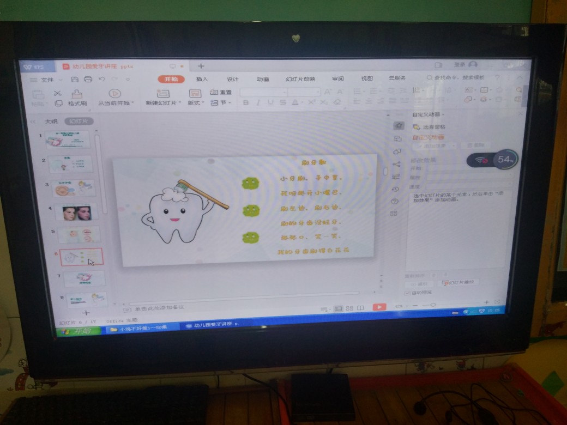
Task: Toggle bold text formatting
Action: coord(246,102)
